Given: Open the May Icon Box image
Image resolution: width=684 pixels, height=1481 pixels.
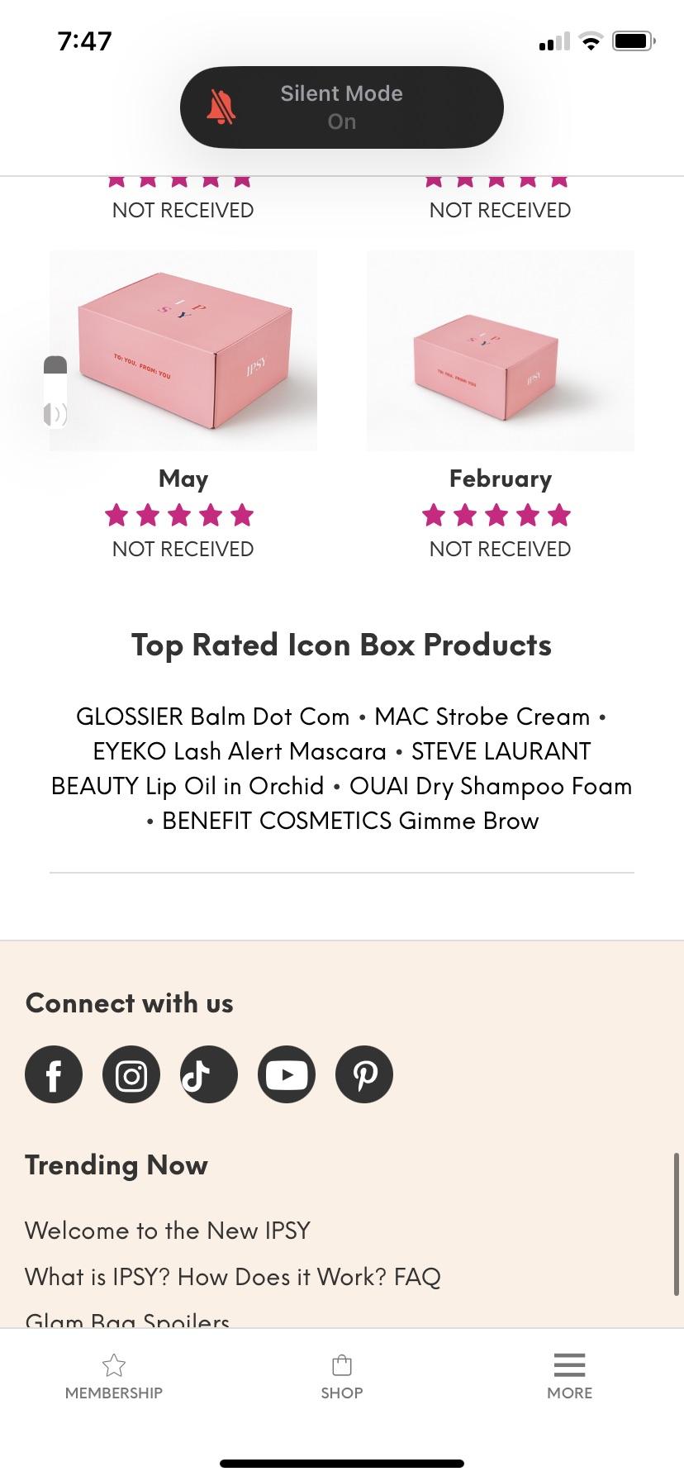Looking at the screenshot, I should coord(183,350).
